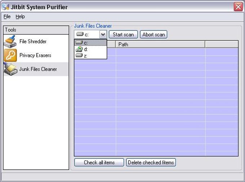Click the z: drive icon in list

pos(79,56)
